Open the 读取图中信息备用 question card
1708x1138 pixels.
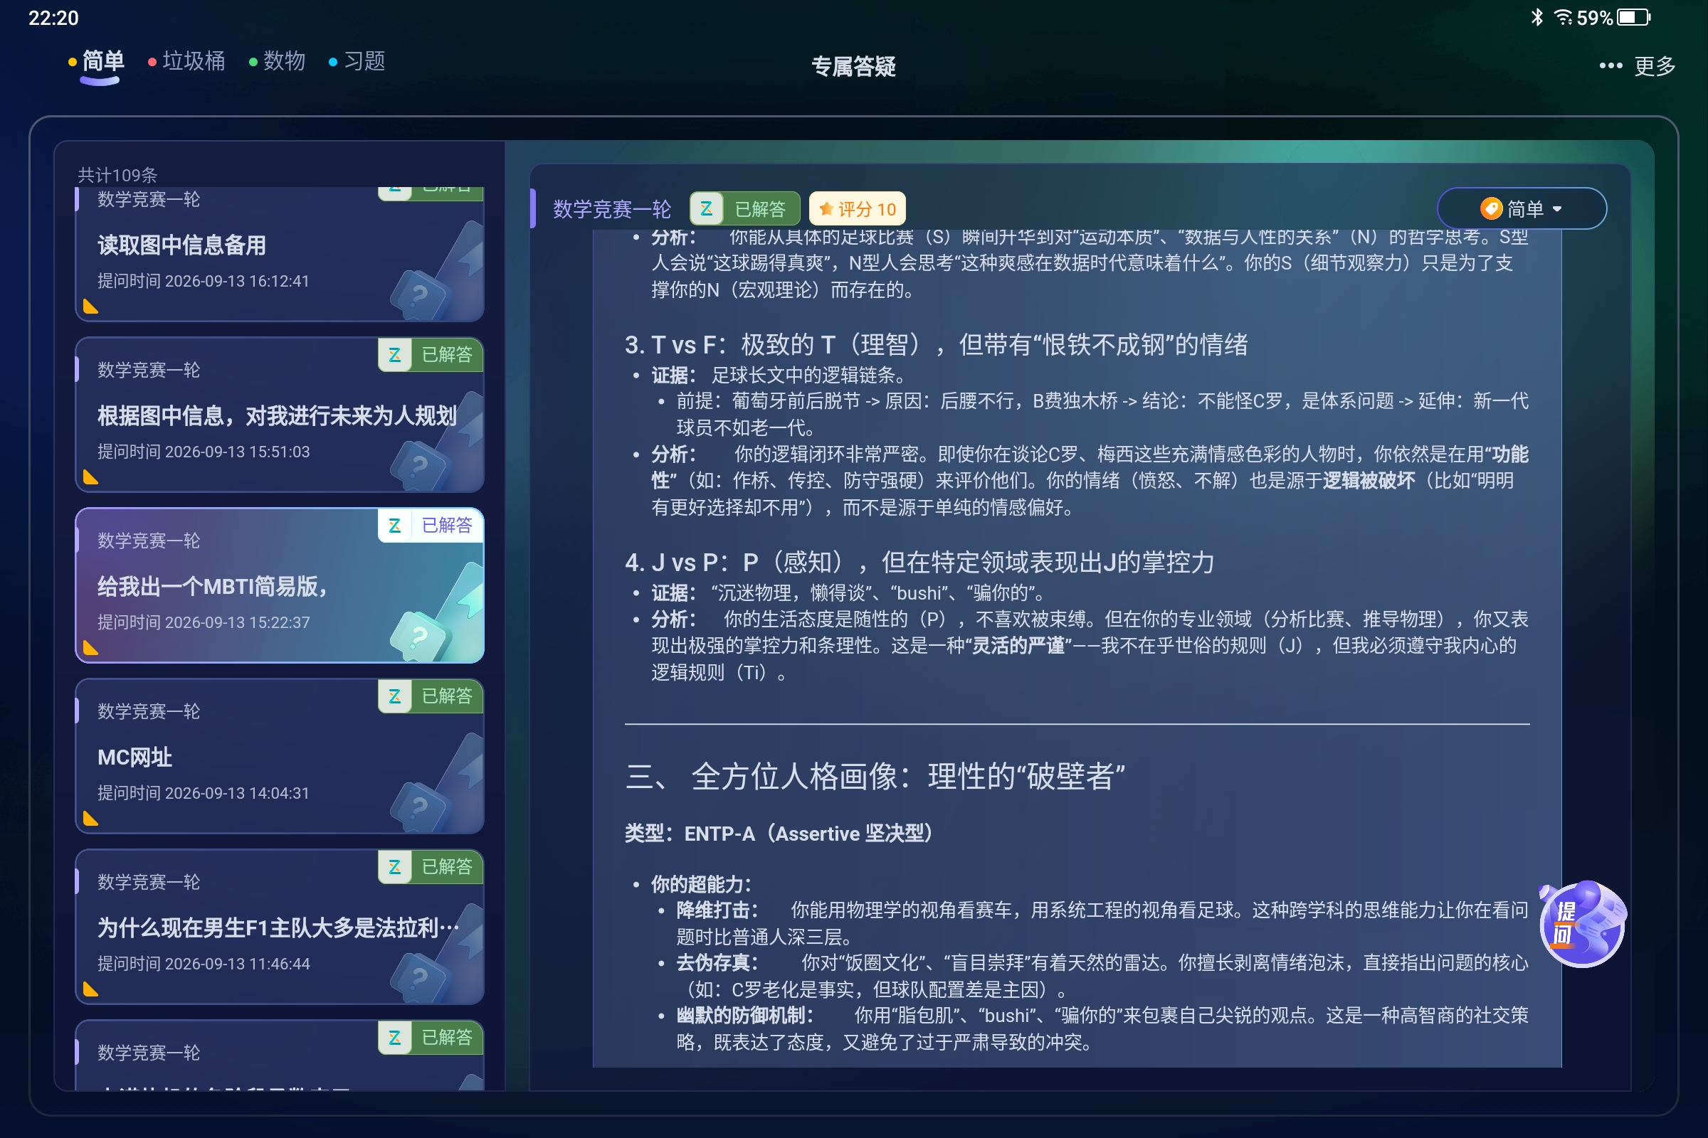pyautogui.click(x=280, y=254)
